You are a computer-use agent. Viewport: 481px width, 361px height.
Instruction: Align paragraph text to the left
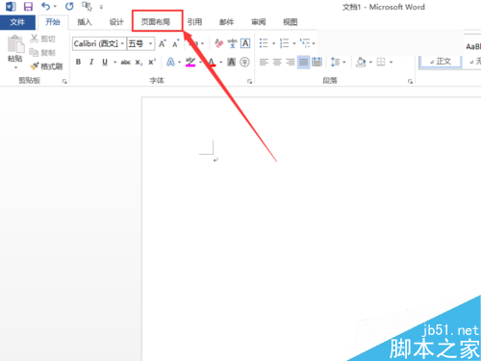pyautogui.click(x=264, y=62)
